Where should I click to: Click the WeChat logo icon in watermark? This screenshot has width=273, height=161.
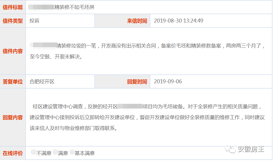[230, 149]
